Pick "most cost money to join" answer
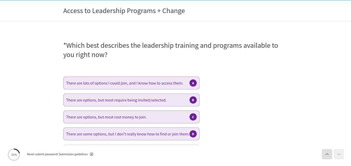 coord(106,117)
